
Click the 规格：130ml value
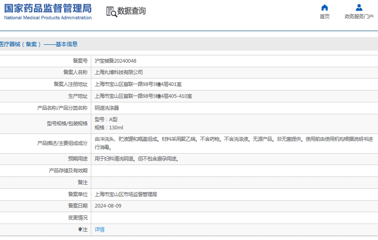[109, 128]
